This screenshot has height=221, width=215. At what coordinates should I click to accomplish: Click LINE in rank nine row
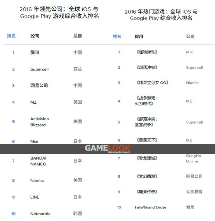click(35, 197)
